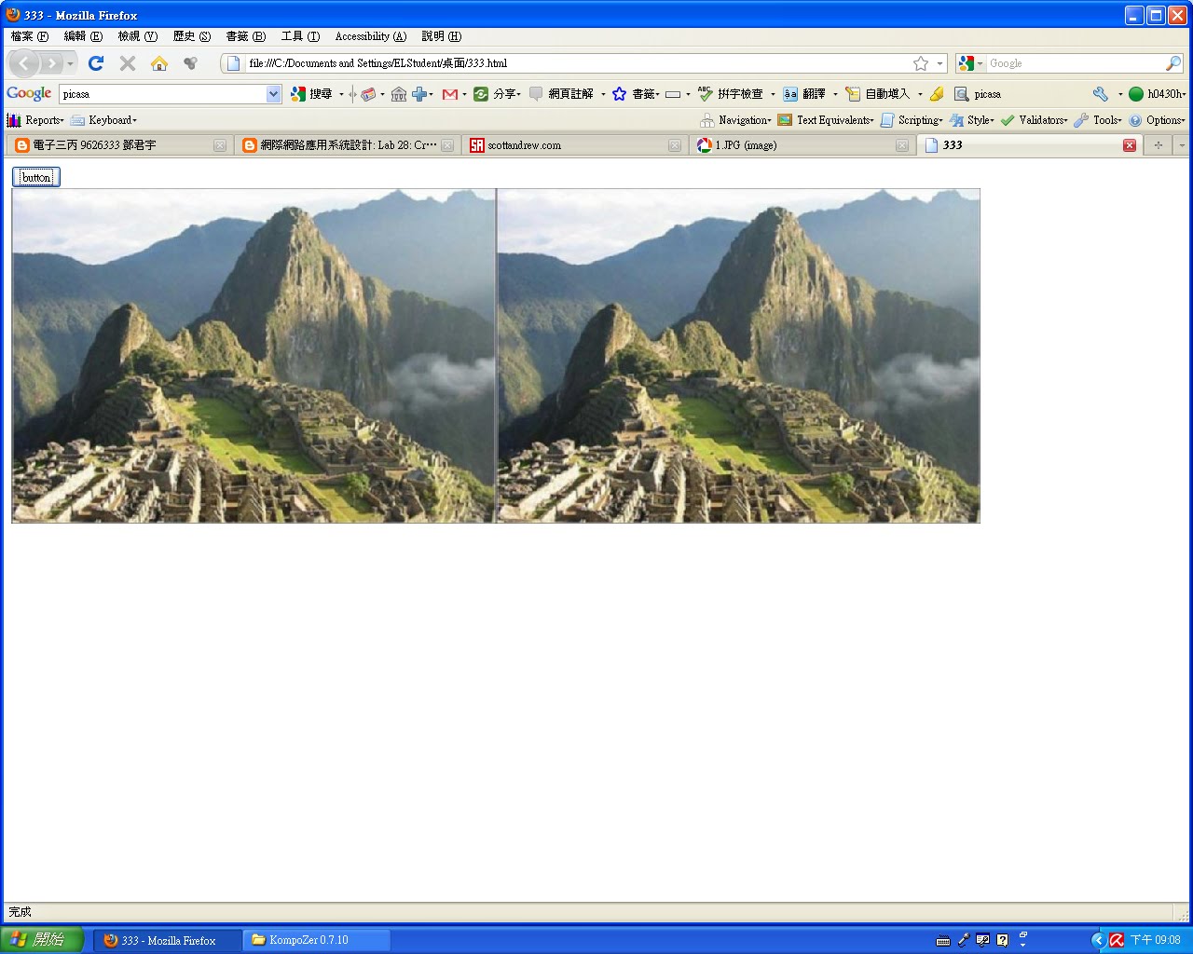Click the taskbar clock showing 下午 09:08
This screenshot has width=1193, height=954.
coord(1156,940)
